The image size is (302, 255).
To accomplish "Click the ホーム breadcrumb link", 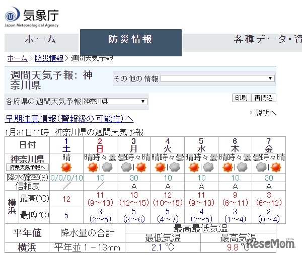I will [17, 58].
